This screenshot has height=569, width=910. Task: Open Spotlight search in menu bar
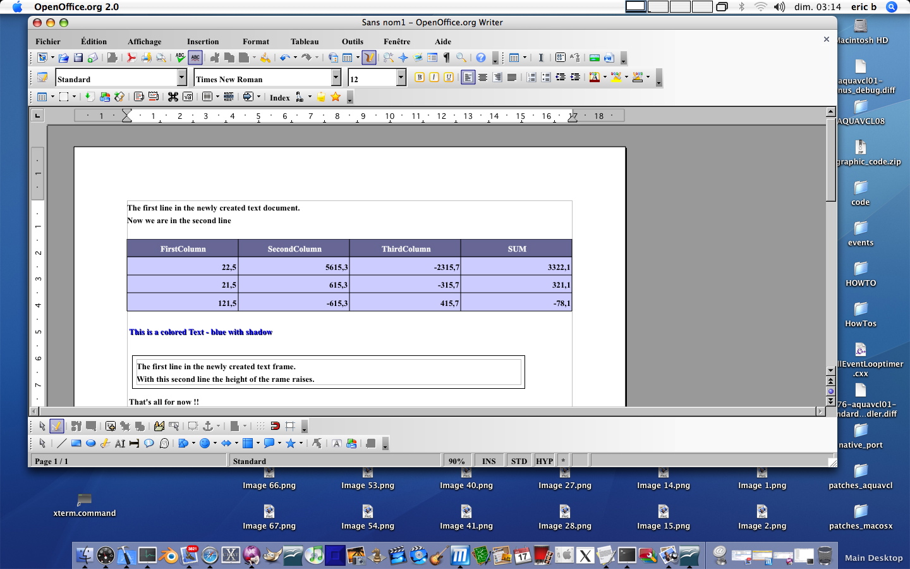tap(892, 7)
